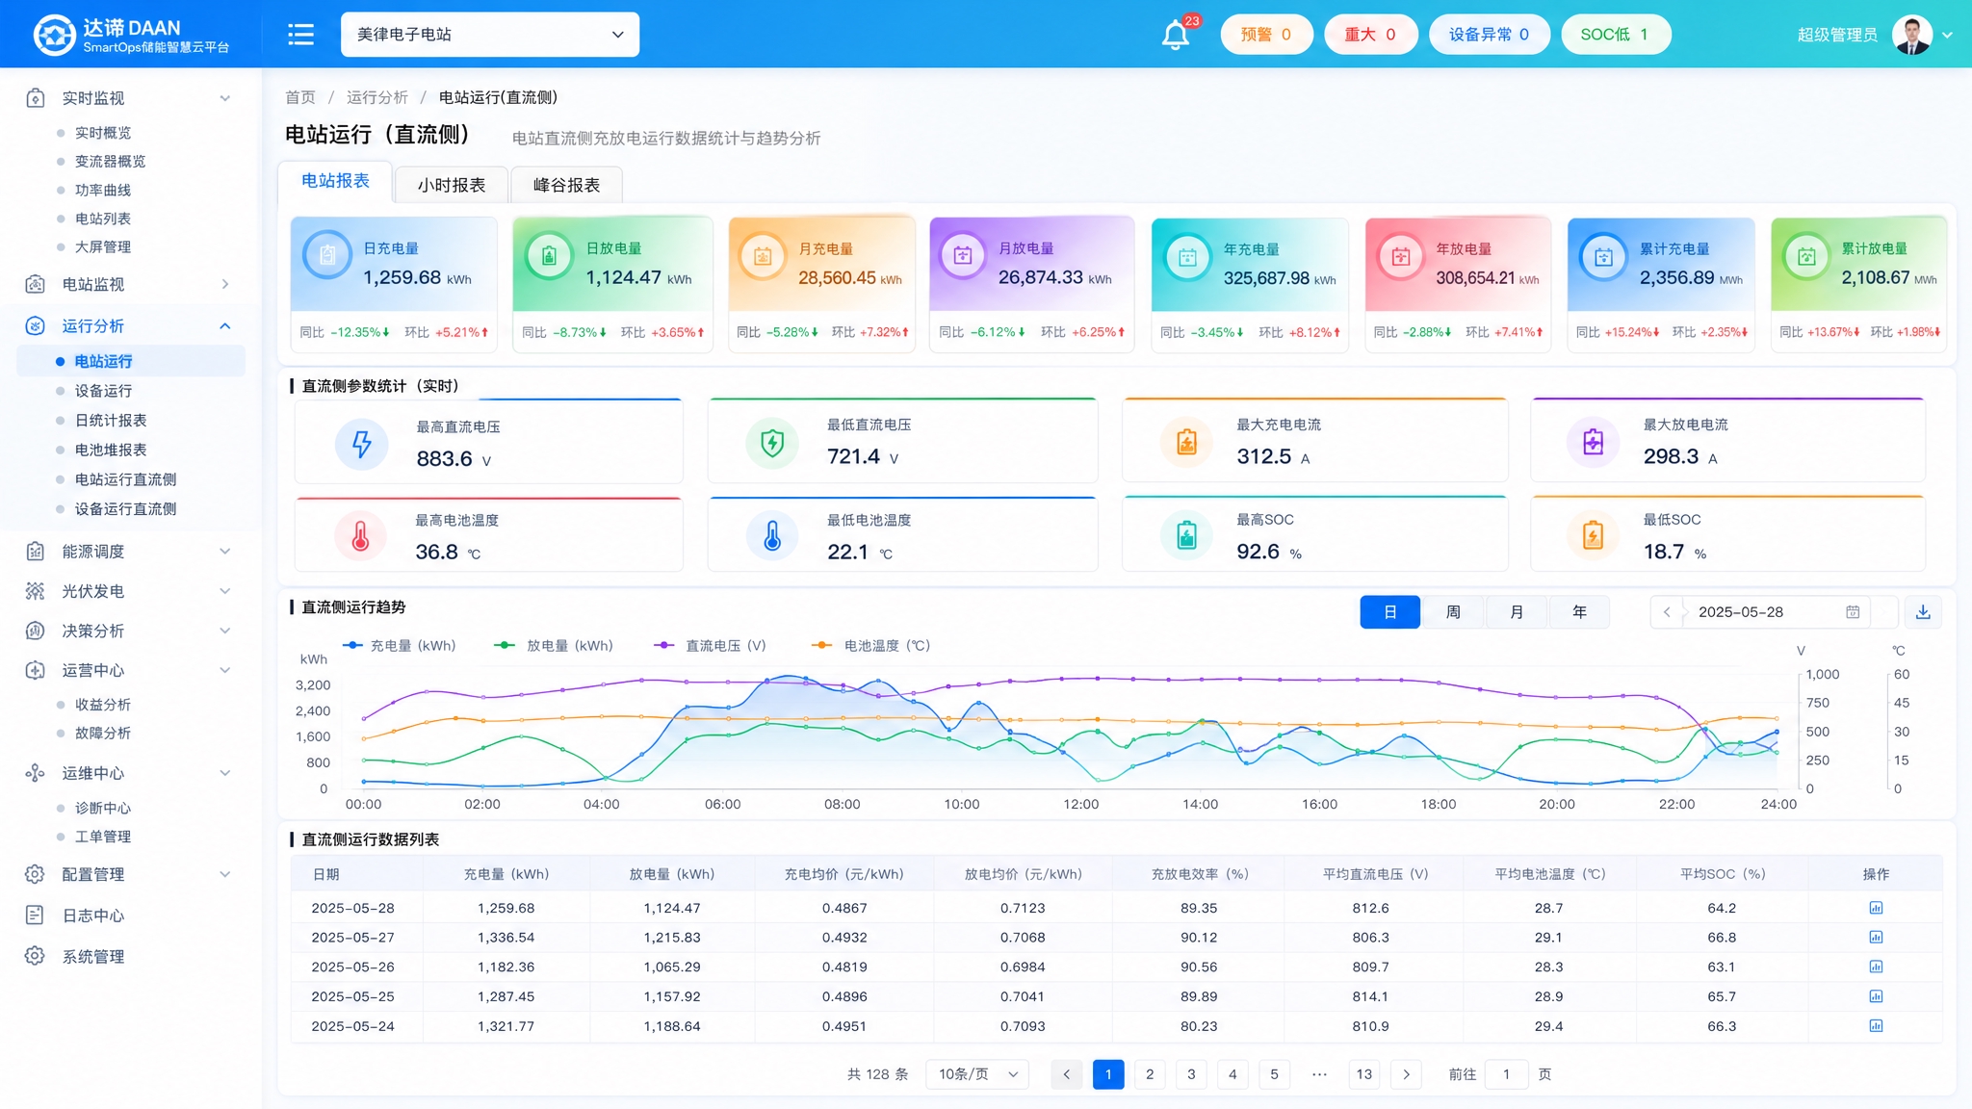Click the user avatar picture
The image size is (1972, 1109).
[x=1912, y=35]
